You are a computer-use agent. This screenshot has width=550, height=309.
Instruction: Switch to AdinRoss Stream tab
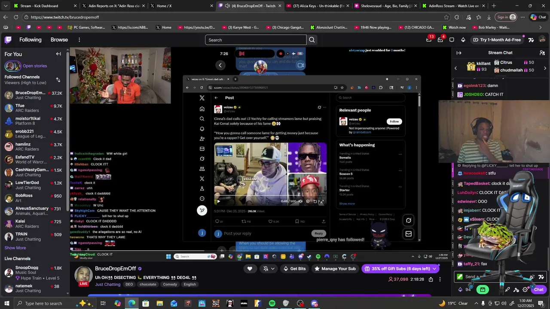(453, 6)
